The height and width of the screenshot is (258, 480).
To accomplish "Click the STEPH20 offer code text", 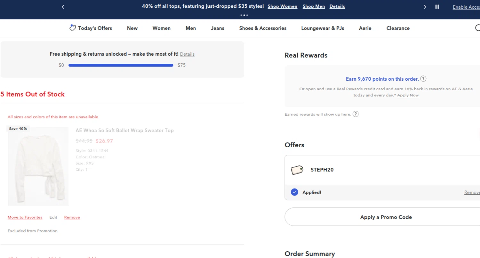I will pyautogui.click(x=322, y=170).
